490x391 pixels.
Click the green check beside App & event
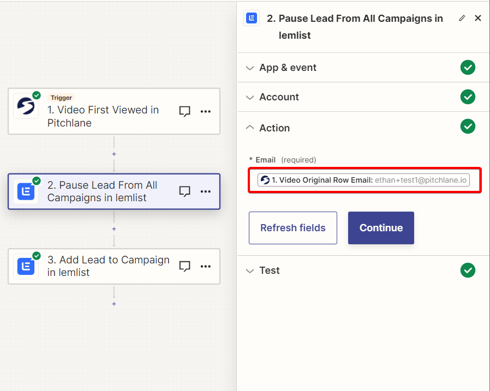click(x=468, y=68)
